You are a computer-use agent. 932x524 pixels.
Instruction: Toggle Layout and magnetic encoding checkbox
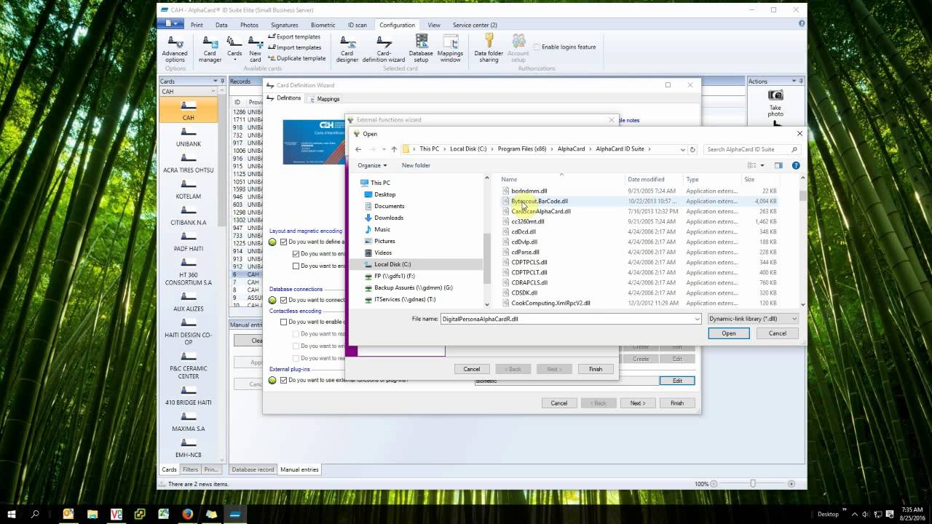tap(284, 242)
